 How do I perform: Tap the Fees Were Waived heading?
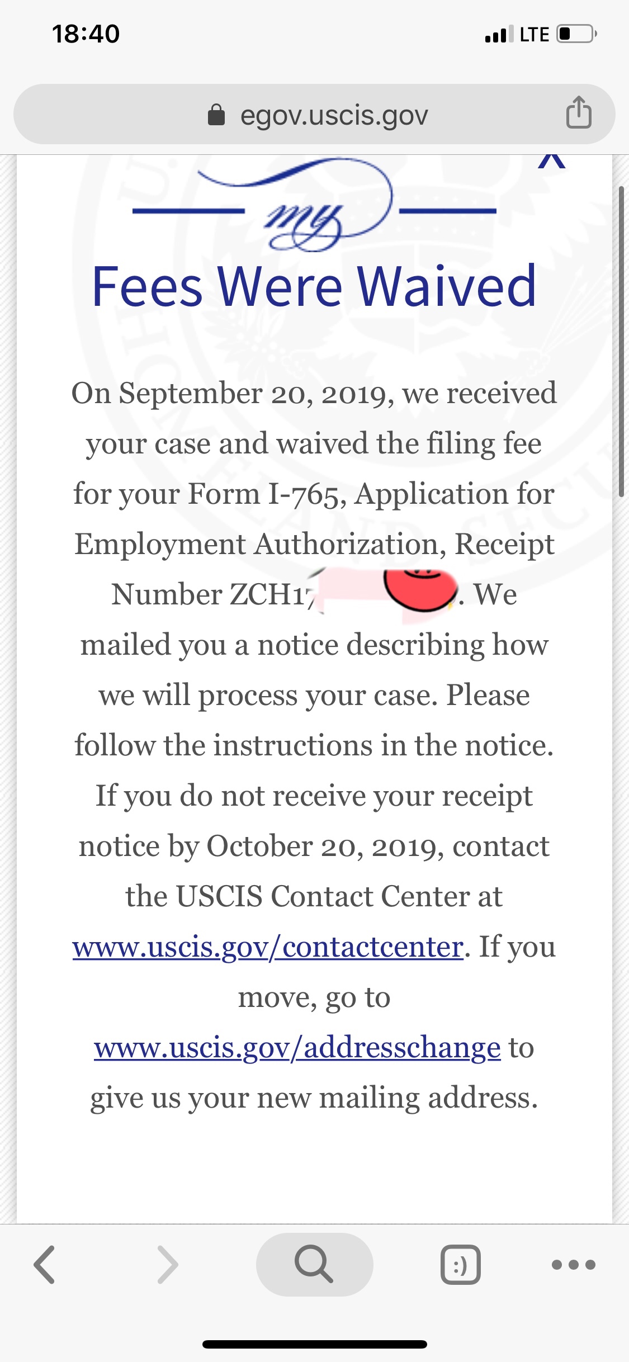(314, 286)
